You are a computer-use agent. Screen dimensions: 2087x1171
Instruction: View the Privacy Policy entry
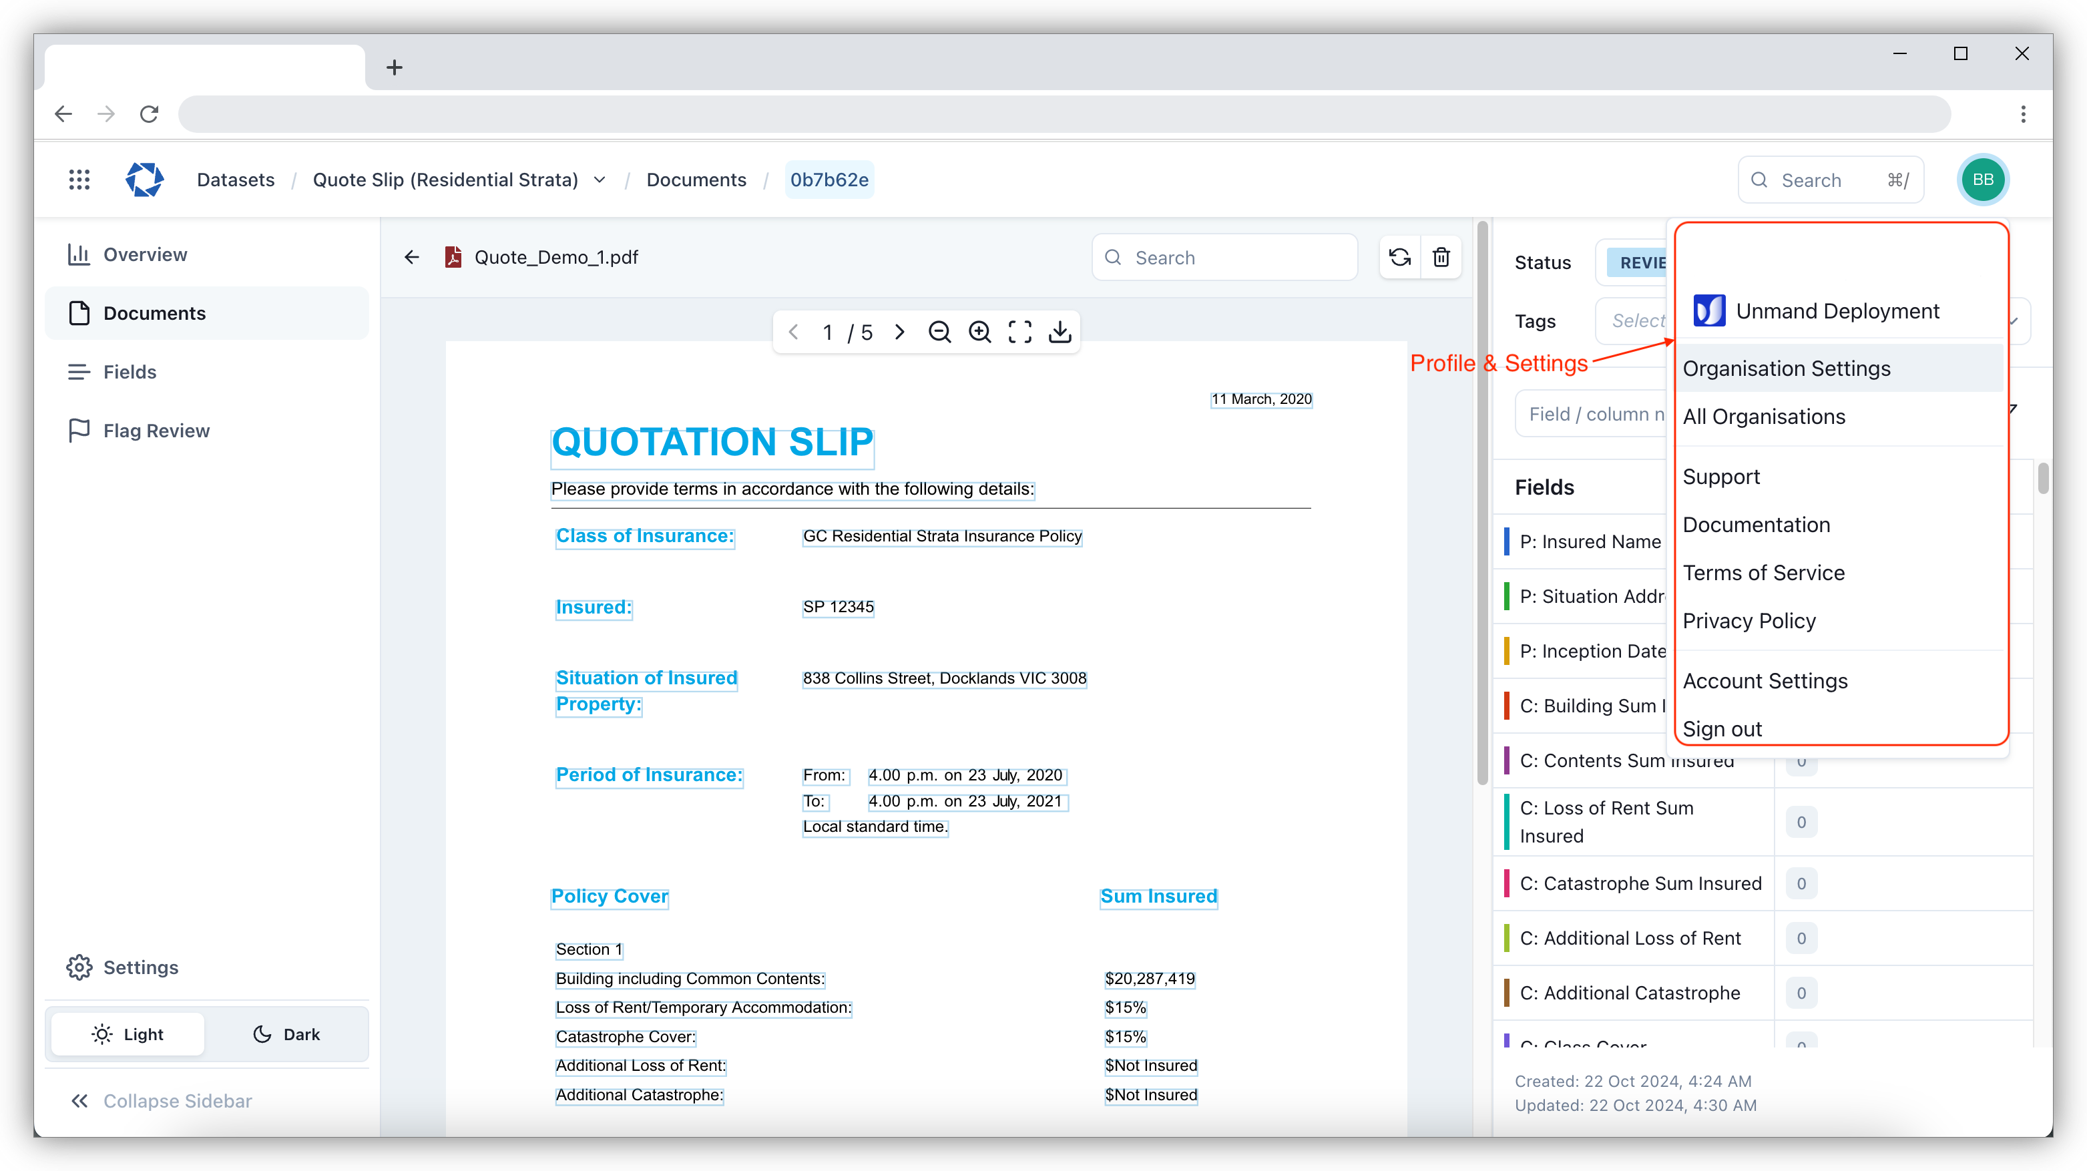coord(1749,620)
